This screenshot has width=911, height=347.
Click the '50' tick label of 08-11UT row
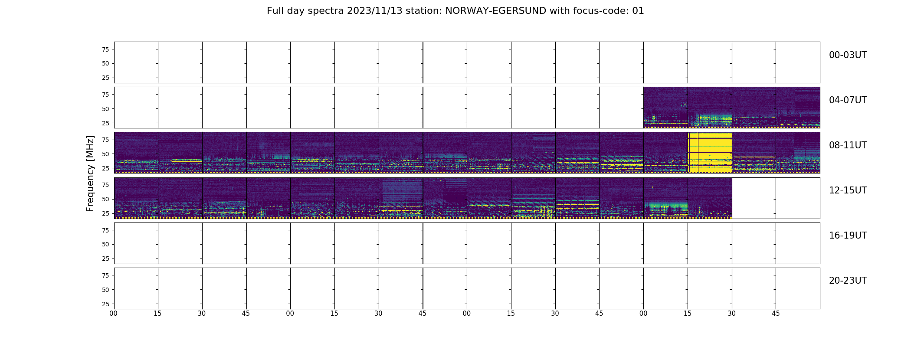coord(105,154)
